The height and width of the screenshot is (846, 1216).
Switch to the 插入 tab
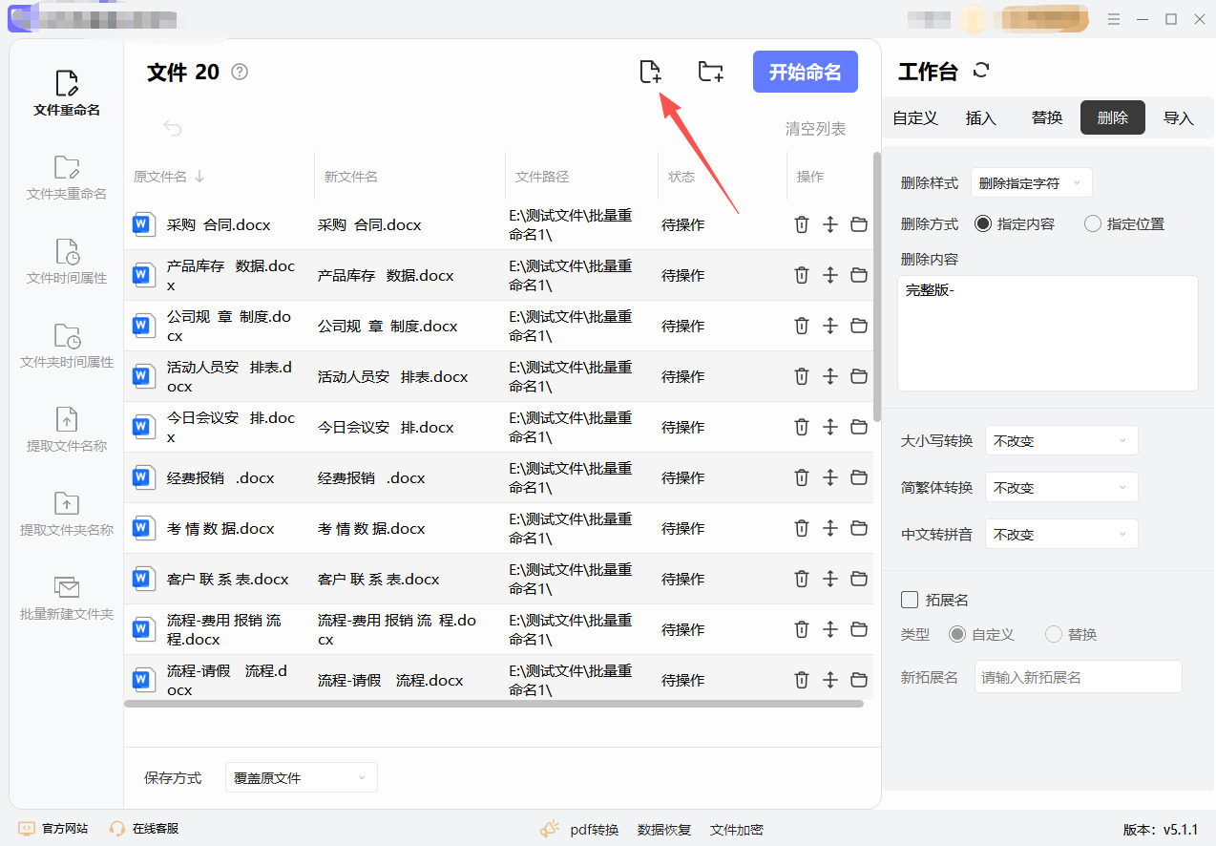(x=980, y=117)
